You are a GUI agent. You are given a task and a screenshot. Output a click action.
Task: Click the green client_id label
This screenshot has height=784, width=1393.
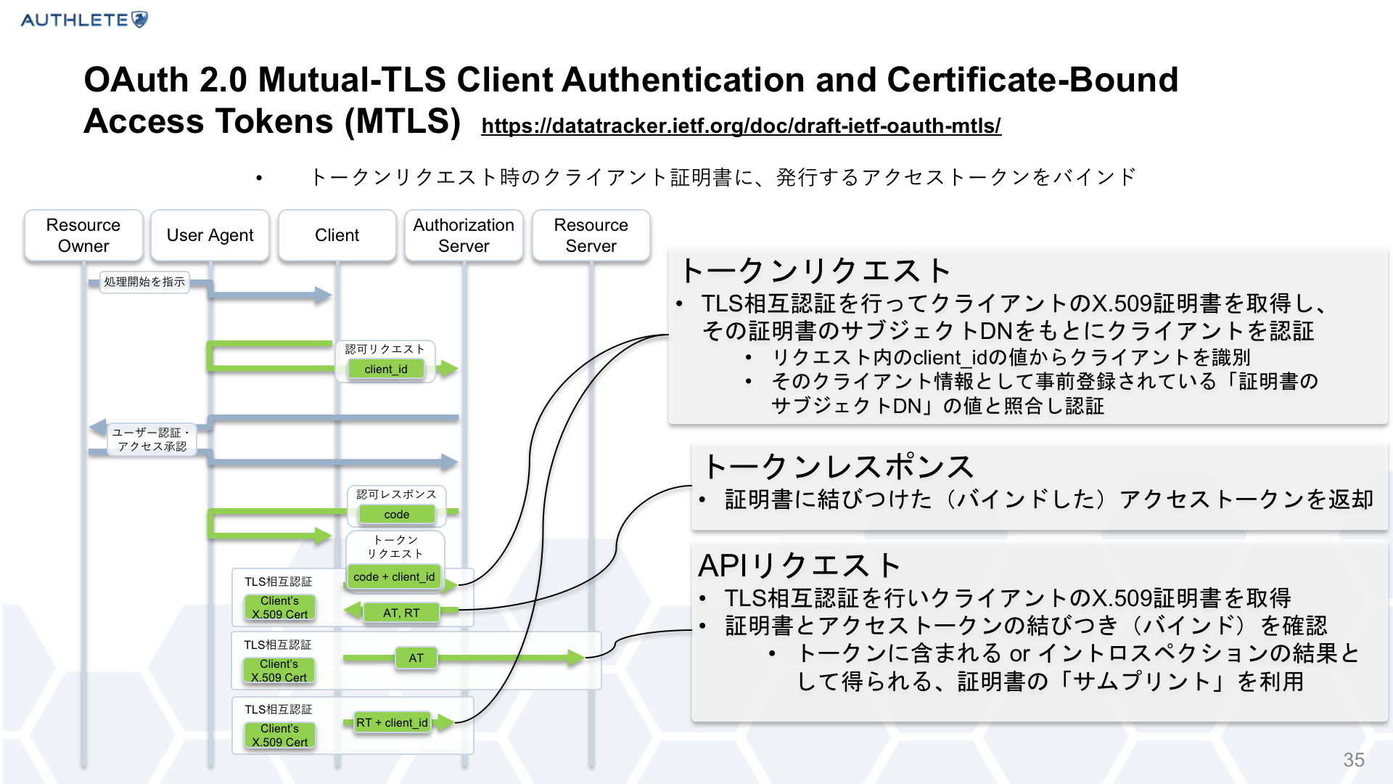click(386, 369)
